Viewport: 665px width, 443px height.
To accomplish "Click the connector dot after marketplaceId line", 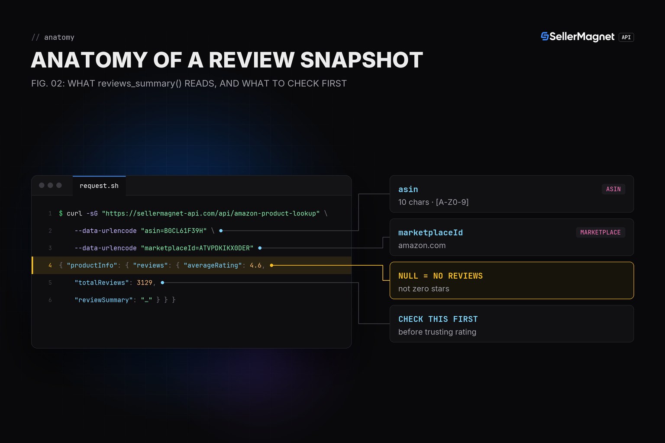I will (260, 248).
